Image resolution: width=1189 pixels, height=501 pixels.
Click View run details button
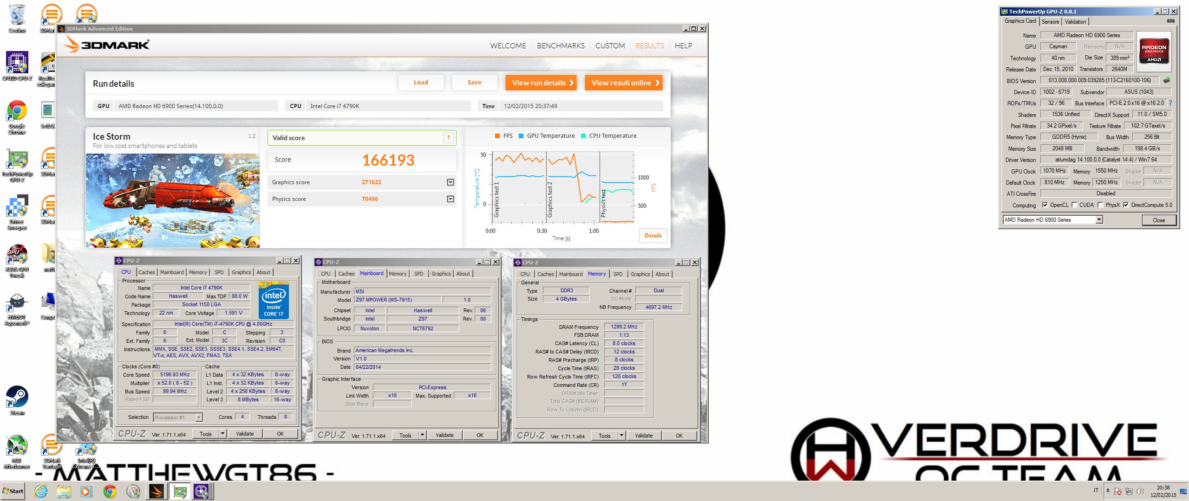point(541,83)
